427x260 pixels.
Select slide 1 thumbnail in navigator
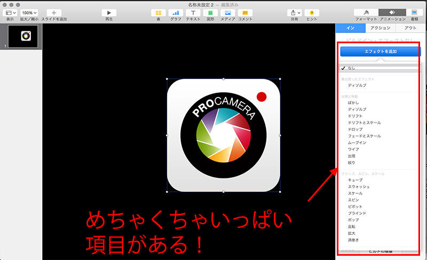(23, 36)
